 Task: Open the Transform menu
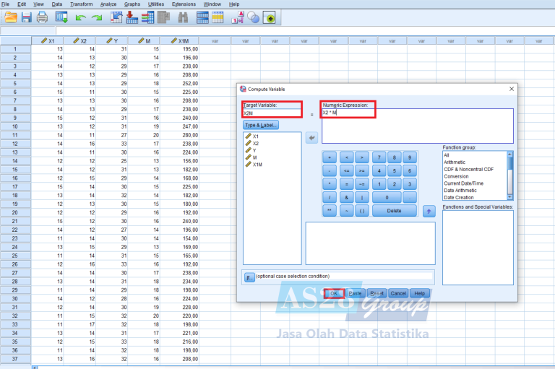[81, 4]
